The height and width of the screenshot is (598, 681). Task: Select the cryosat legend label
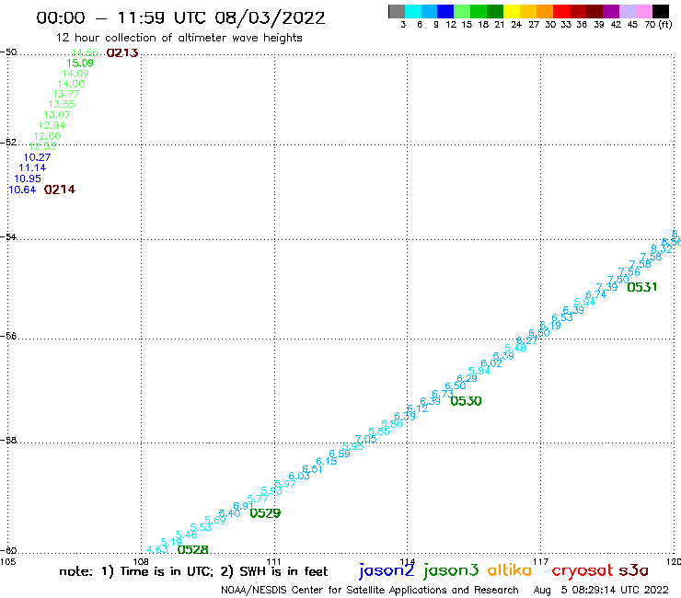[x=583, y=571]
